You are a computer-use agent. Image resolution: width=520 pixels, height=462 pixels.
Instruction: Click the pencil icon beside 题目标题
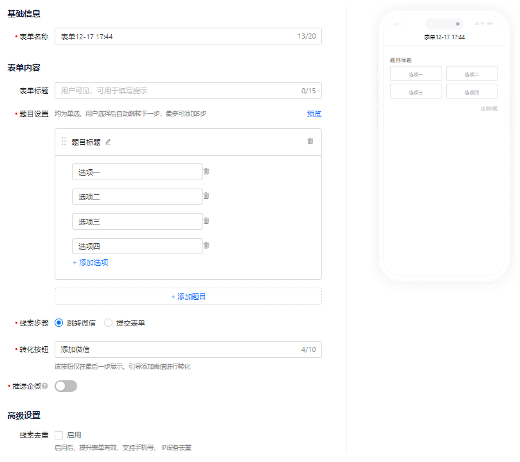point(107,142)
